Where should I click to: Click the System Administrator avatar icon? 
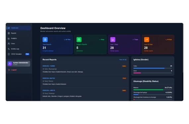point(10,64)
